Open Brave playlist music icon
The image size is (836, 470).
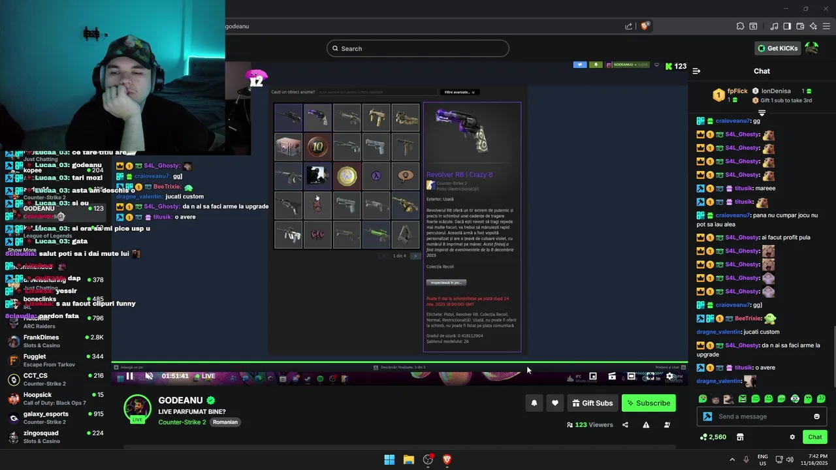[774, 26]
